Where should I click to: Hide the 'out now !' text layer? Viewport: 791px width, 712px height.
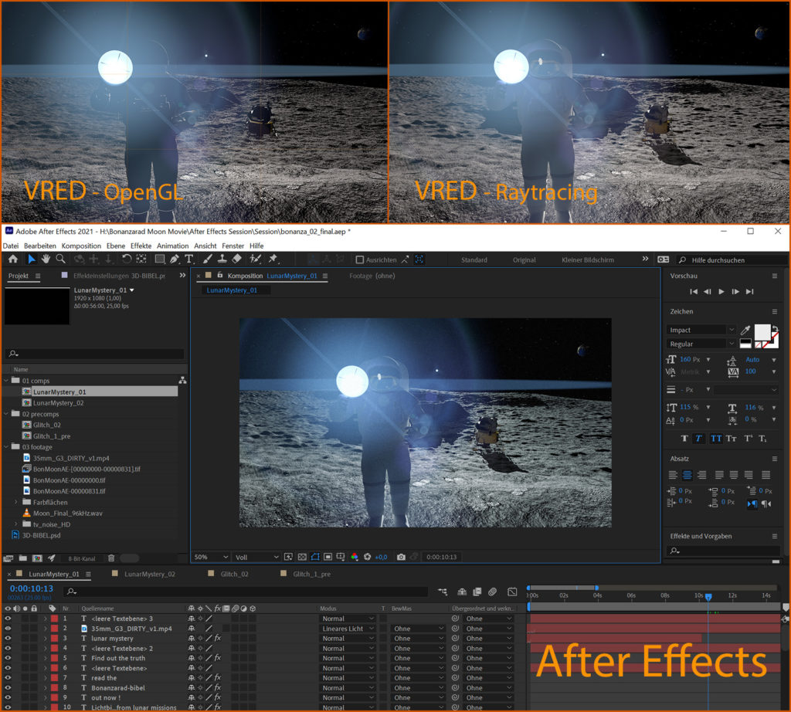coord(8,698)
